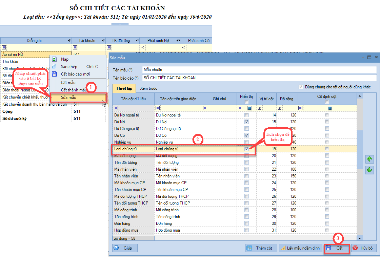Choose Cất báo cáo mới menu entry
This screenshot has height=257, width=380.
[78, 74]
